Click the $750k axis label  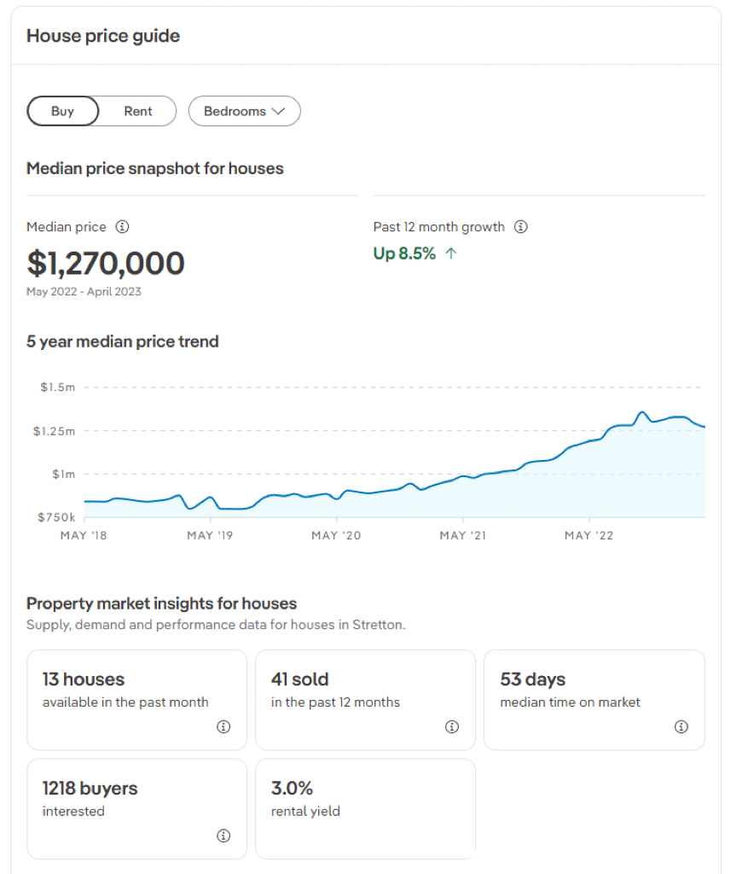56,517
